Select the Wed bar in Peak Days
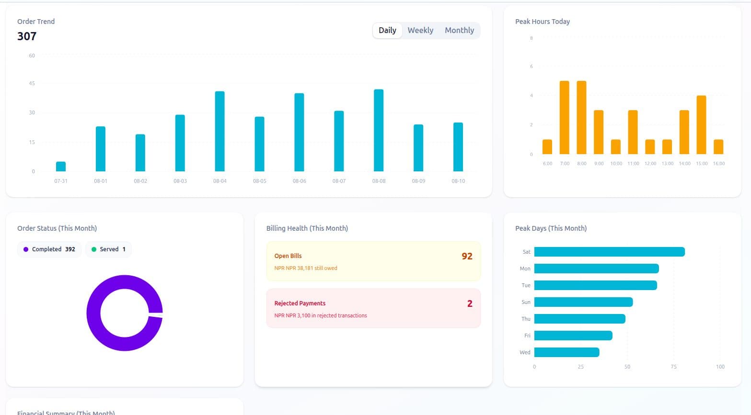The height and width of the screenshot is (415, 751). [x=567, y=352]
